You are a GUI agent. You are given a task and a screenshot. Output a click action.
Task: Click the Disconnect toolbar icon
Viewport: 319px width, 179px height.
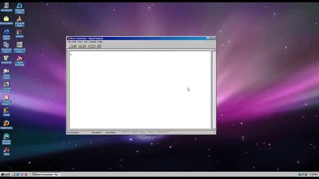pos(84,46)
